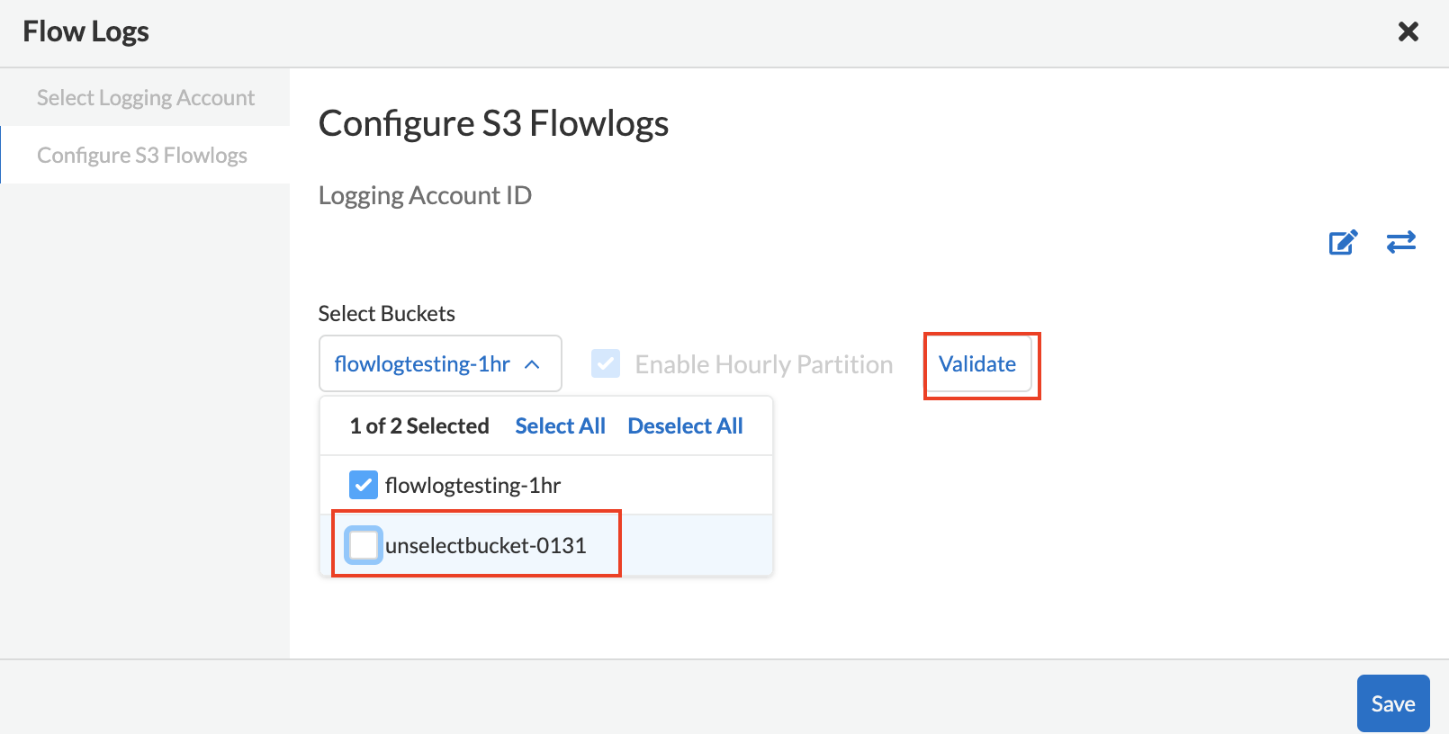
Task: Click the Enable Hourly Partition label text
Action: tap(763, 364)
